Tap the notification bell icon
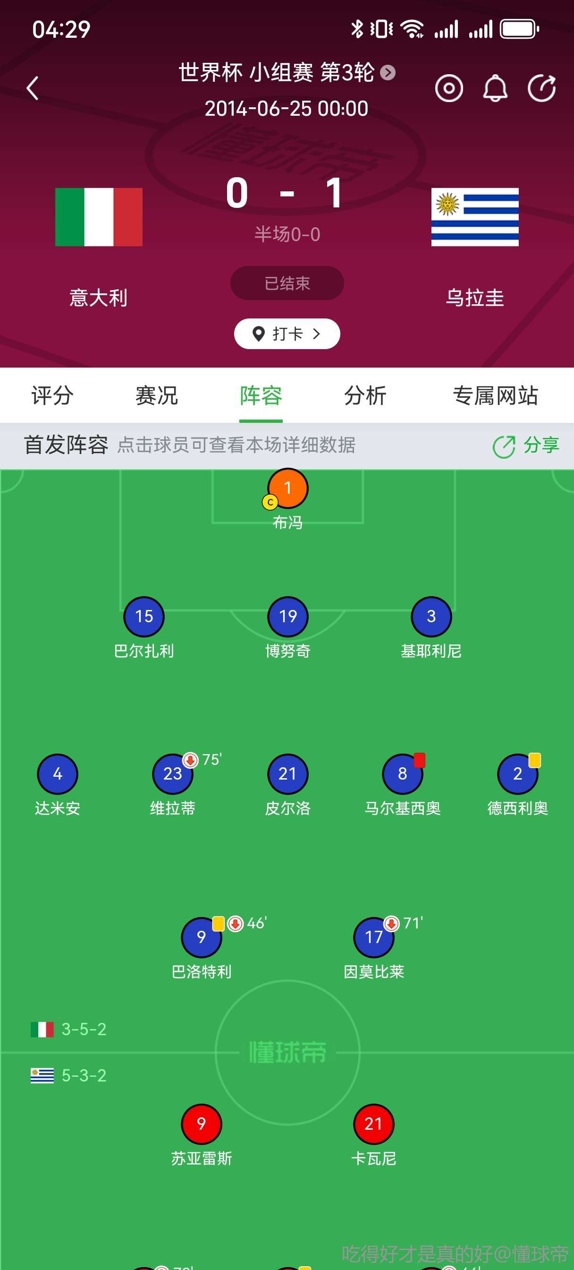This screenshot has height=1270, width=574. click(x=495, y=89)
